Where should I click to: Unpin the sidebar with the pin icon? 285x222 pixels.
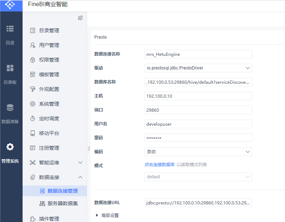pyautogui.click(x=80, y=18)
